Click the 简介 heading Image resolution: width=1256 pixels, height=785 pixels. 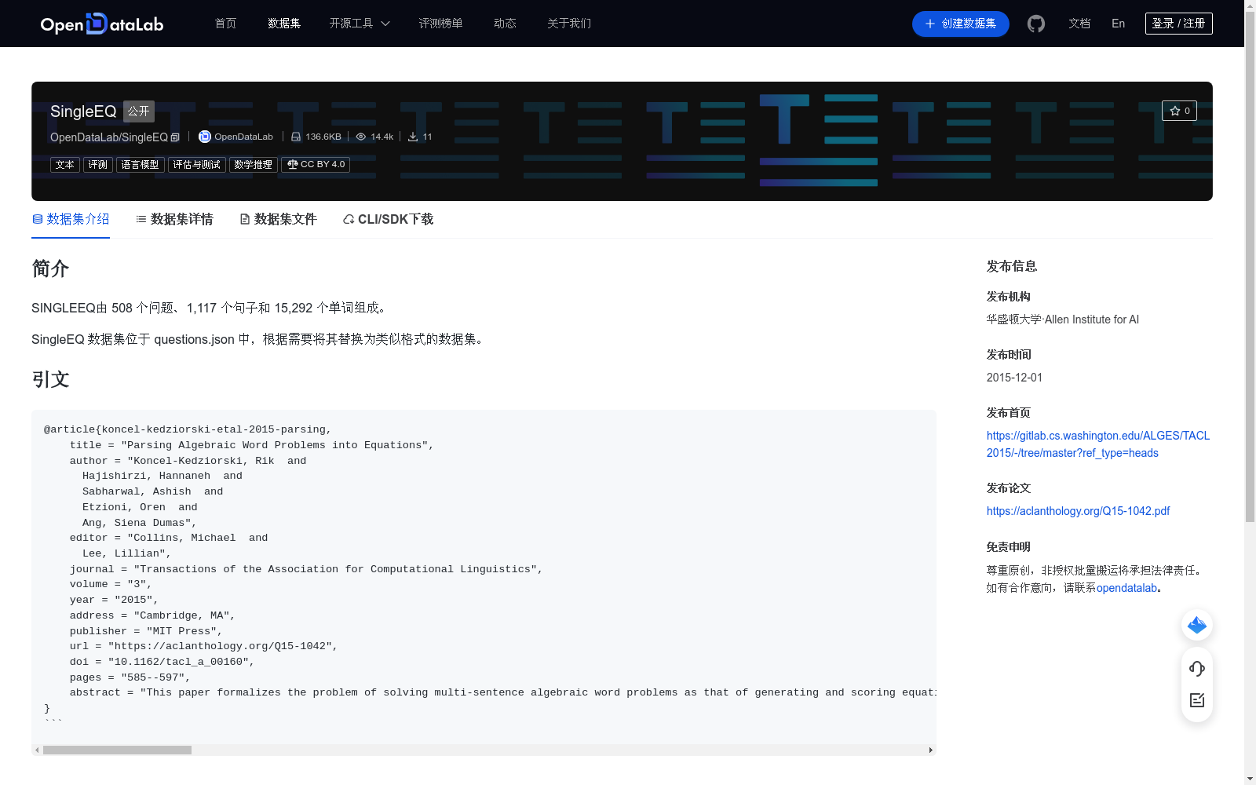tap(50, 268)
